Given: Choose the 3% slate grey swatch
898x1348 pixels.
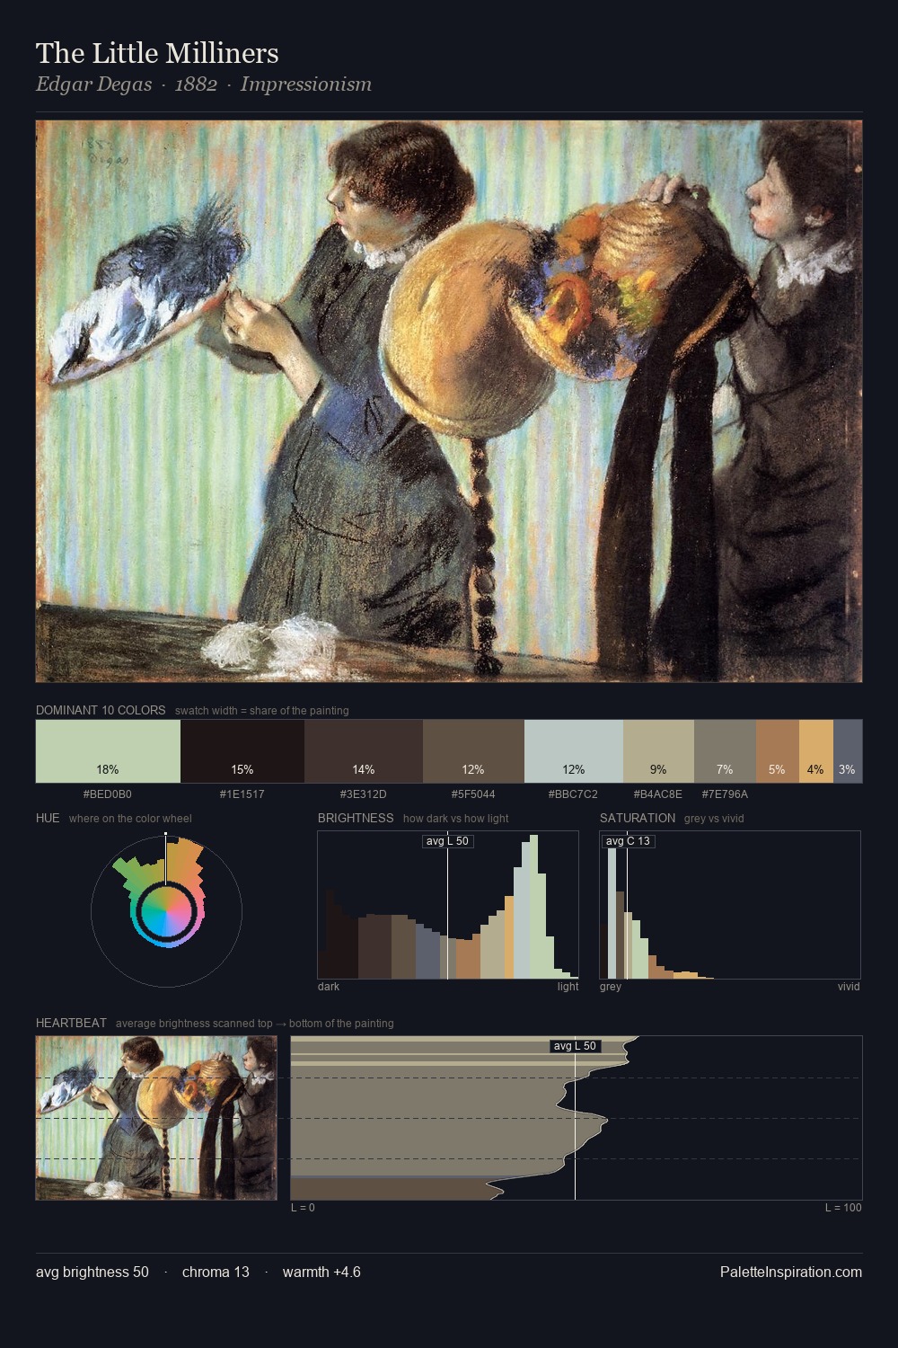Looking at the screenshot, I should (x=848, y=751).
